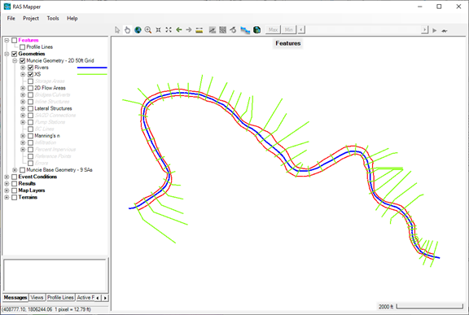Click the Features label above the map

pyautogui.click(x=288, y=44)
